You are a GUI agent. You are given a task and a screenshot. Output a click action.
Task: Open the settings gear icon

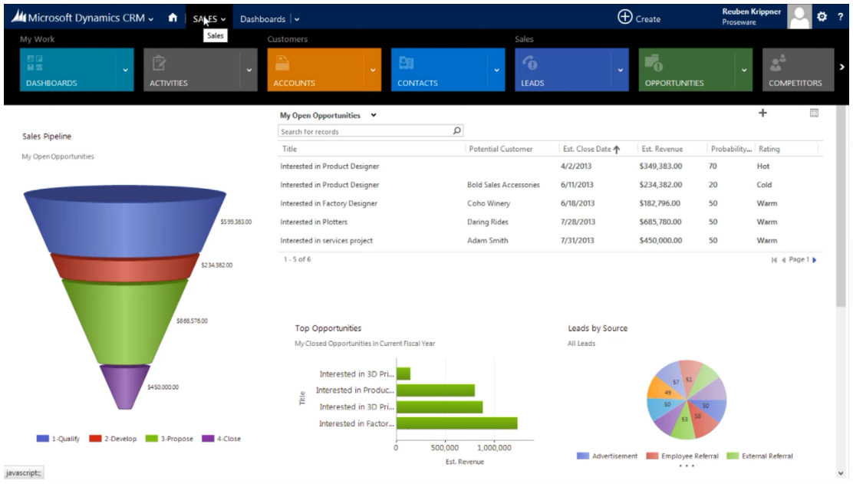(822, 17)
